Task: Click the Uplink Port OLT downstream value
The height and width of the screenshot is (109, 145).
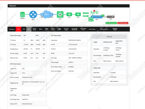Action: 119,55
